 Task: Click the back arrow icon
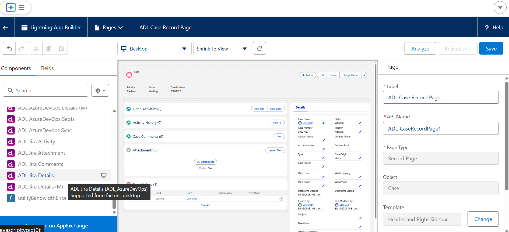[x=6, y=28]
